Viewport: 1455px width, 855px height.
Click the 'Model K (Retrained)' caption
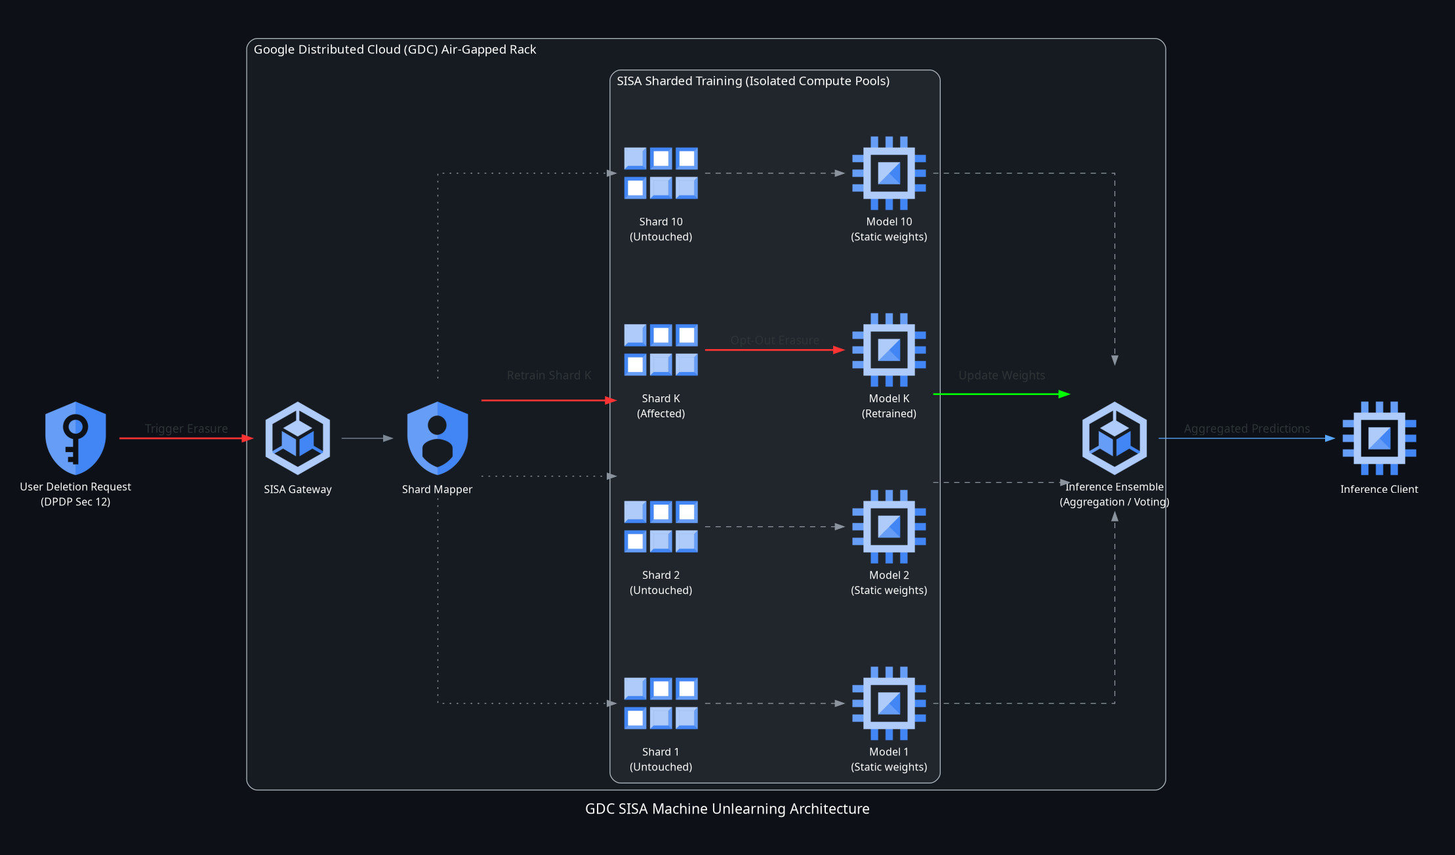[x=889, y=406]
